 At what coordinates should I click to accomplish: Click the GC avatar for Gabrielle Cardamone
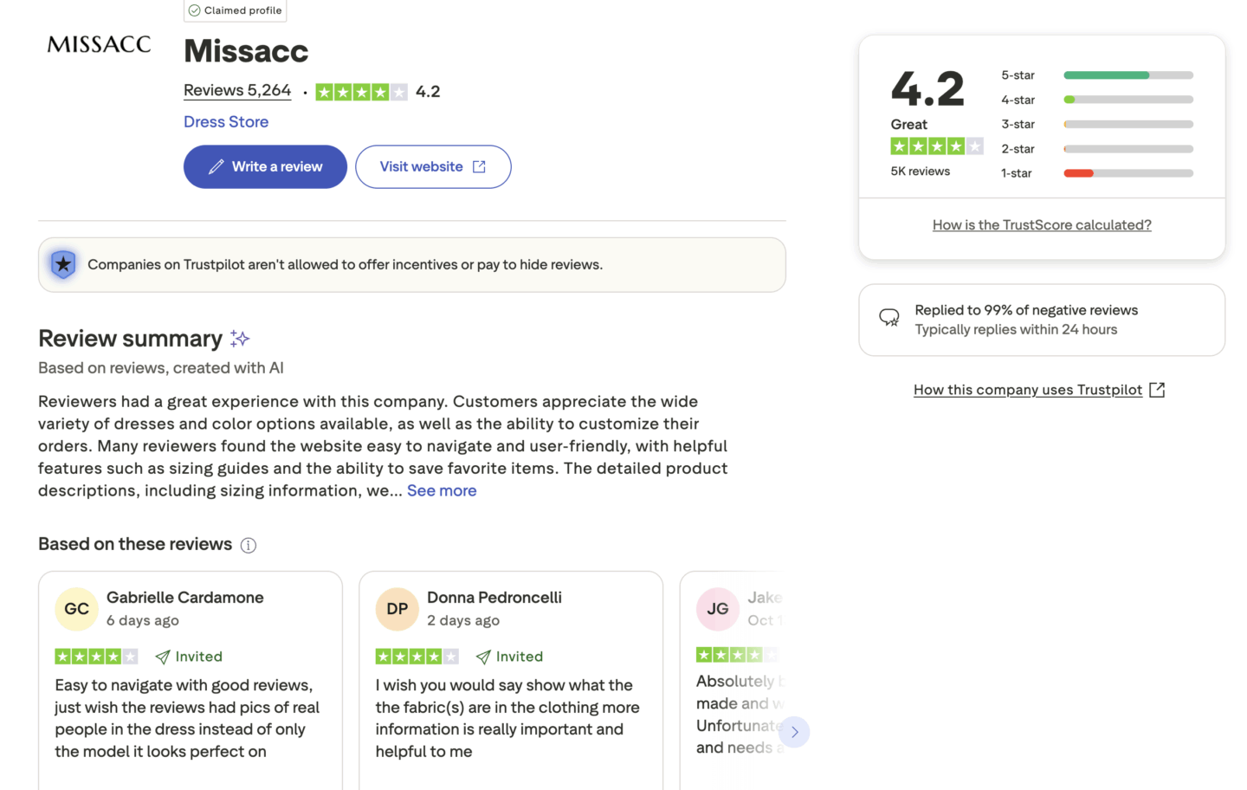tap(76, 609)
